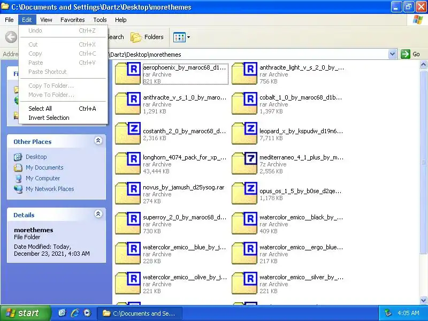
Task: Click the longhorn_4074_pack_for_xp filename
Action: (x=185, y=157)
